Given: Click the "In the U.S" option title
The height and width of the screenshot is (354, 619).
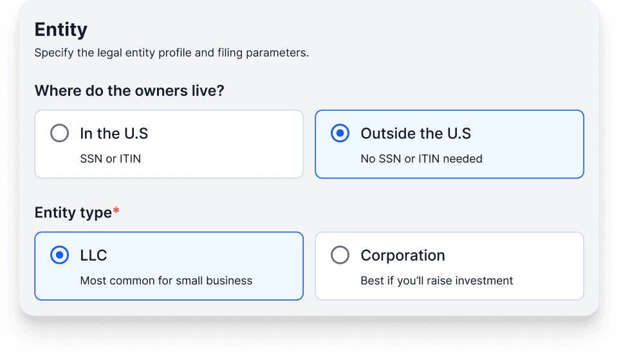Looking at the screenshot, I should (x=114, y=133).
